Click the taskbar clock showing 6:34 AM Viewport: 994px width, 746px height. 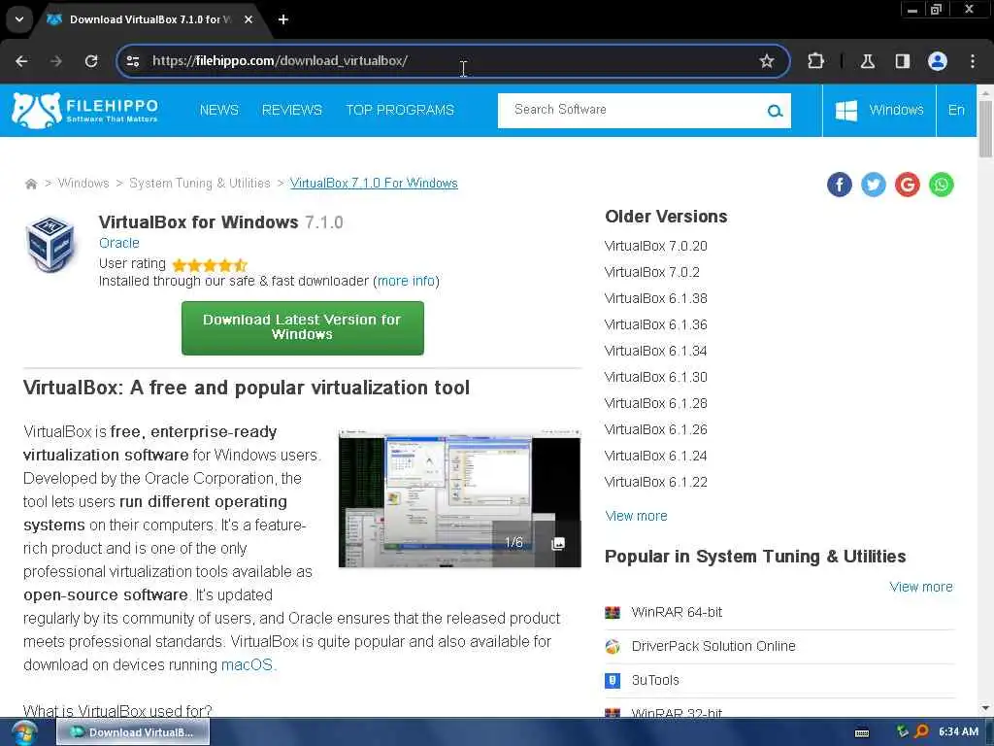(x=958, y=732)
